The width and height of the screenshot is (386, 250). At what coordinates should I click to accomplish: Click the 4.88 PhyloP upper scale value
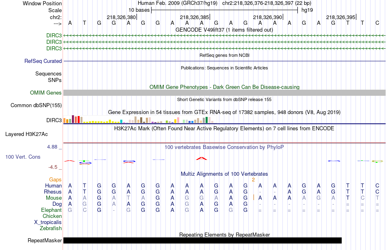[52, 147]
